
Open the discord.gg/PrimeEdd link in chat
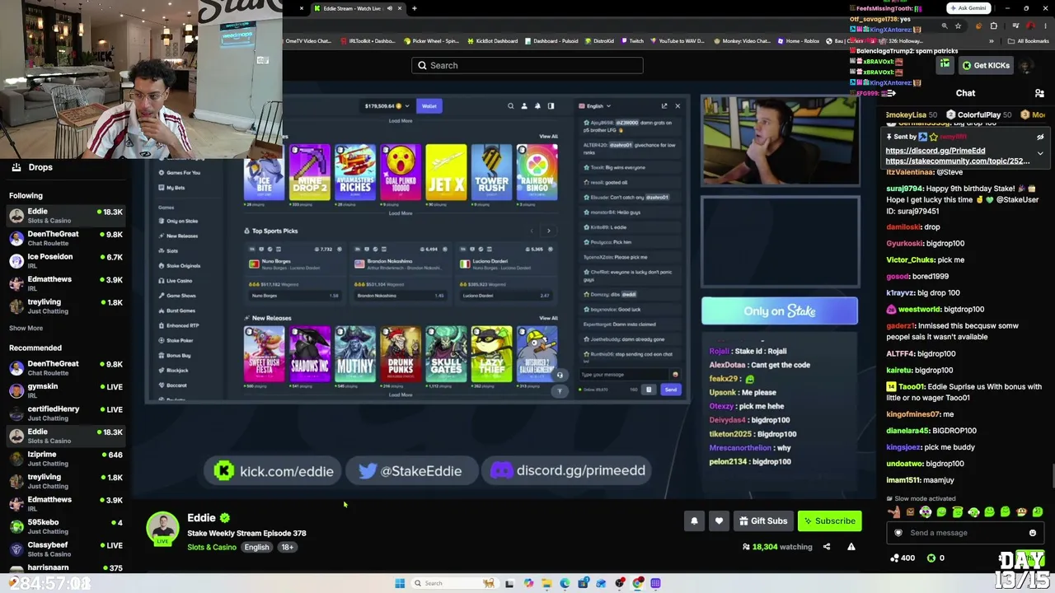pyautogui.click(x=935, y=151)
